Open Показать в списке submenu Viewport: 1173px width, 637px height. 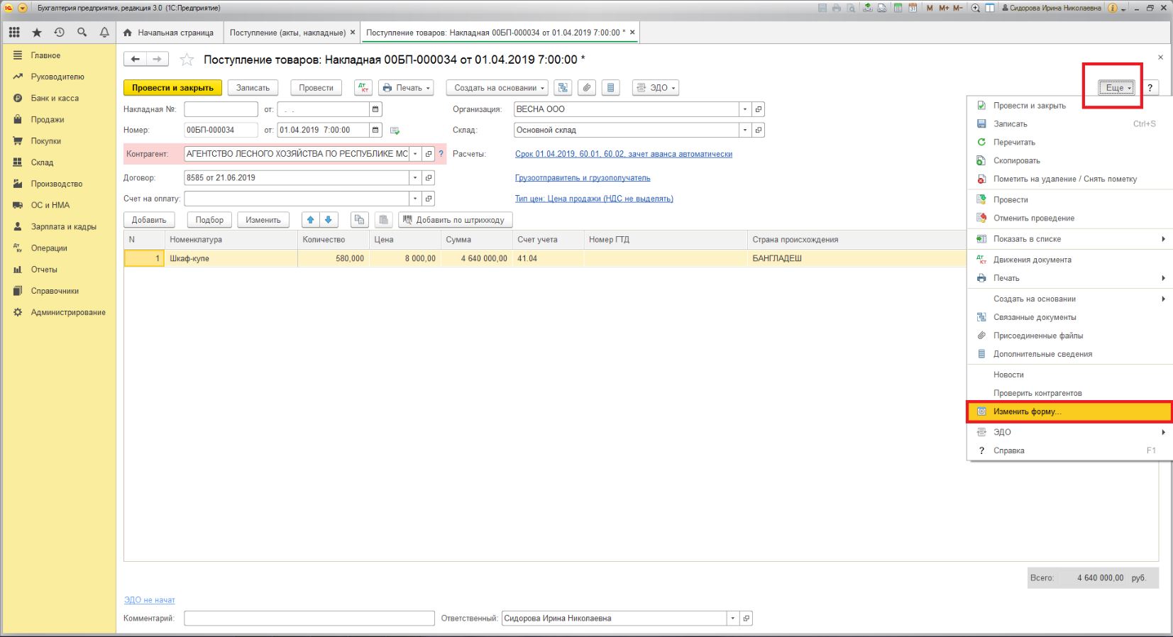coord(1069,239)
